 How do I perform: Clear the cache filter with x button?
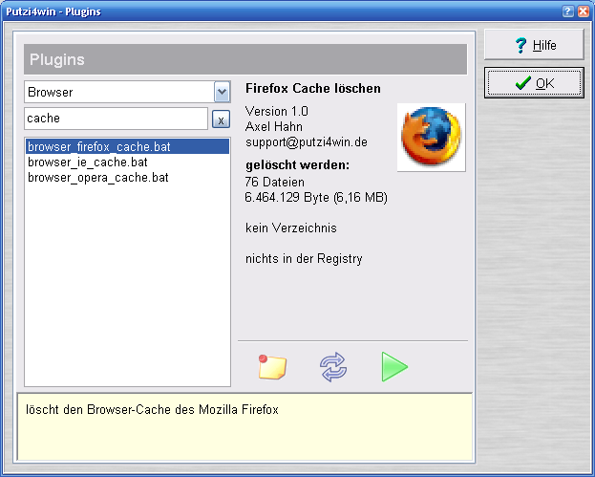221,119
